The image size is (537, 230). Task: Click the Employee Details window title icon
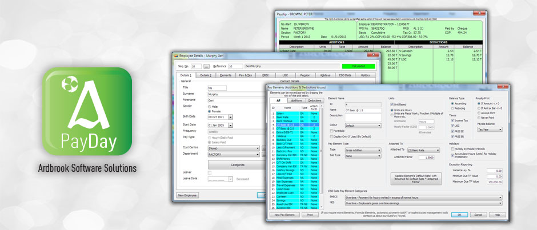tap(177, 56)
